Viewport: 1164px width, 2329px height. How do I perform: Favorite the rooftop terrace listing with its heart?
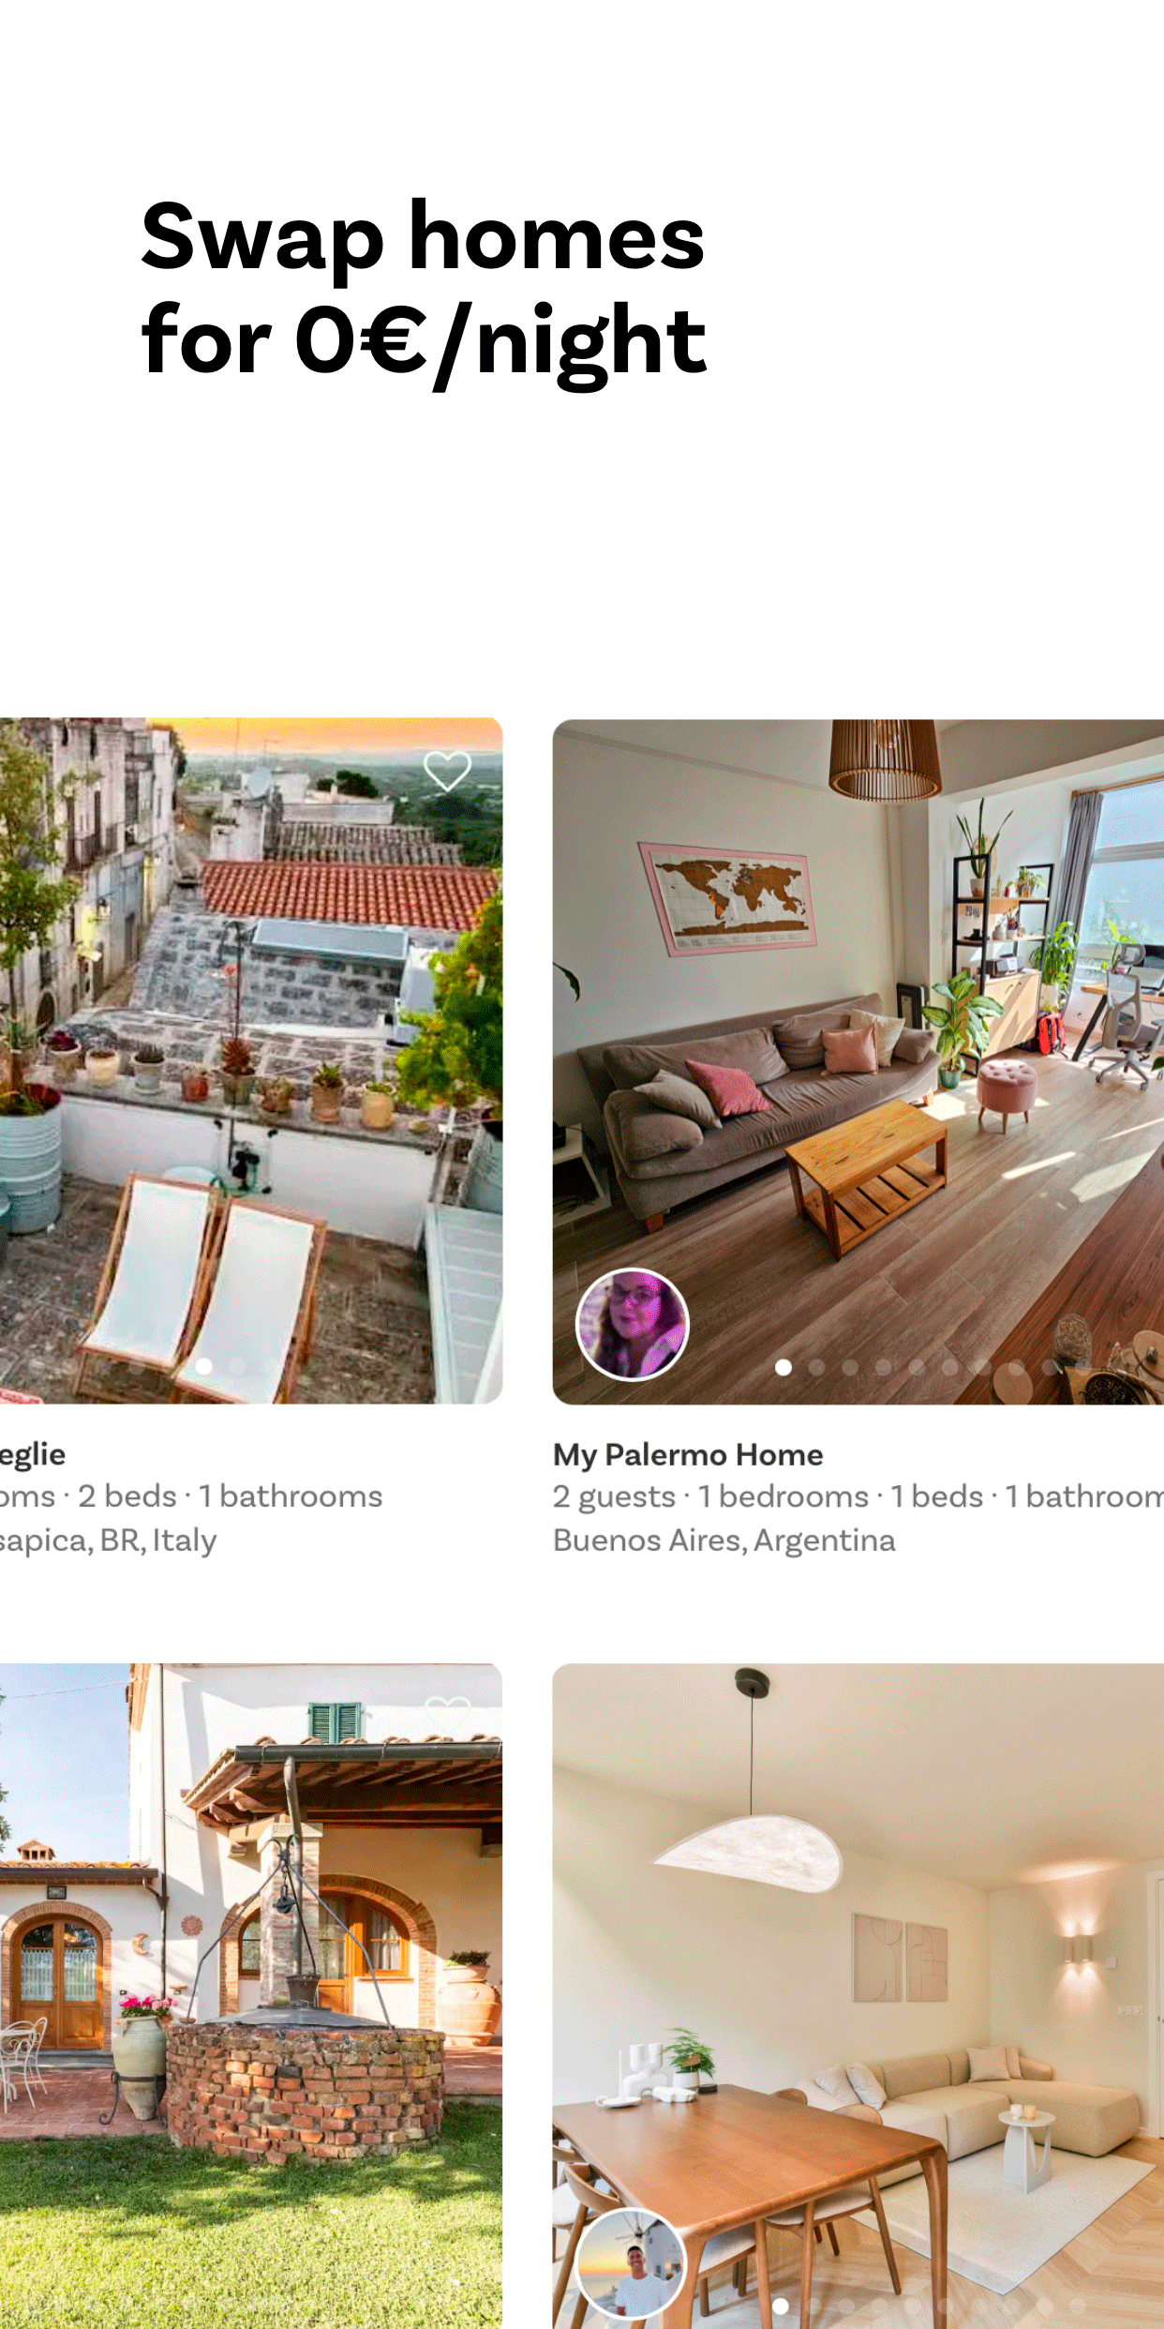tap(447, 772)
